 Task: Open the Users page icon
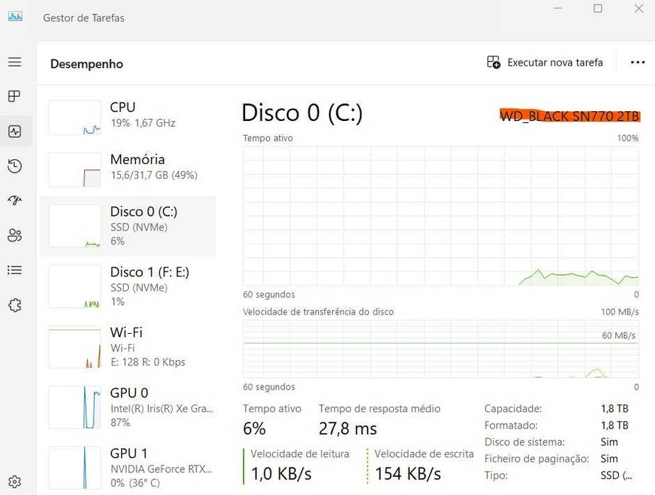point(15,235)
